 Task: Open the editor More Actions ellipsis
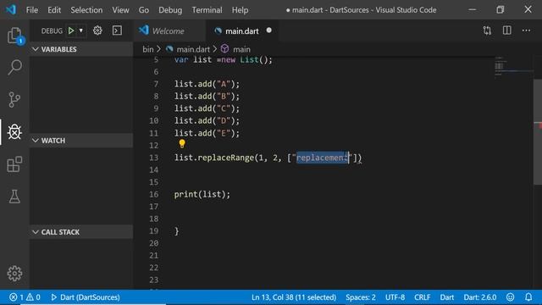(527, 30)
